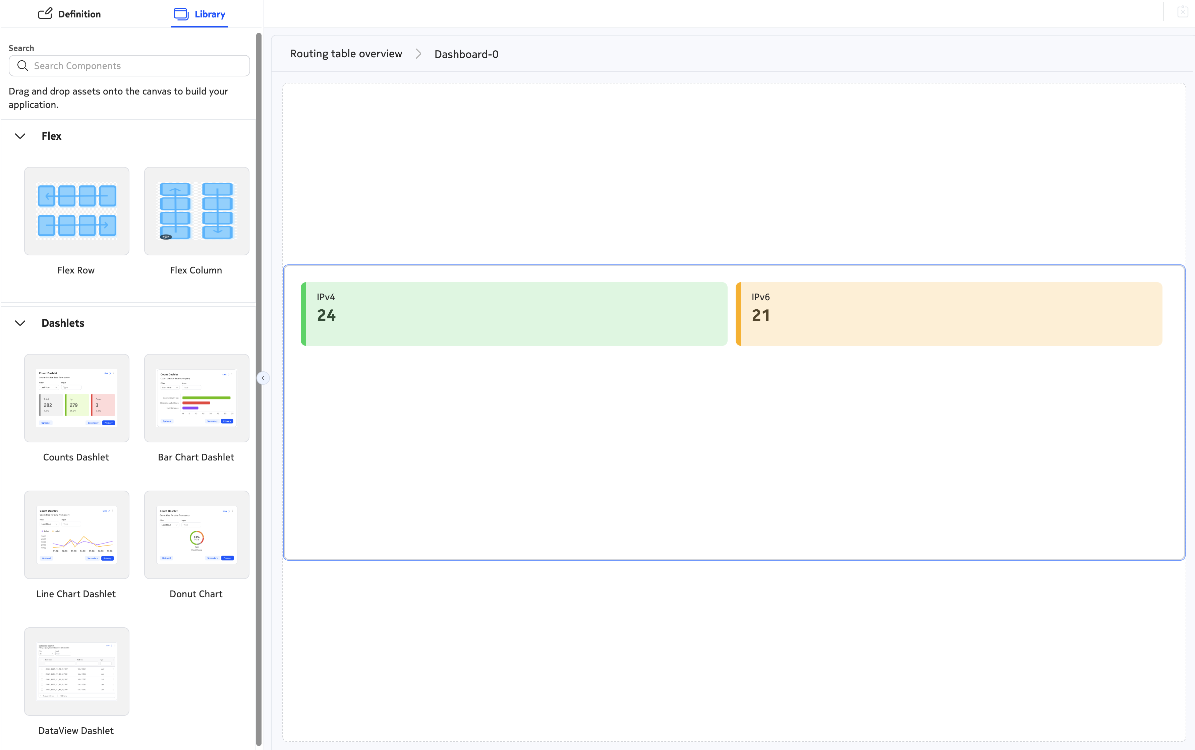Click the Definition edit icon
The image size is (1195, 750).
point(45,13)
